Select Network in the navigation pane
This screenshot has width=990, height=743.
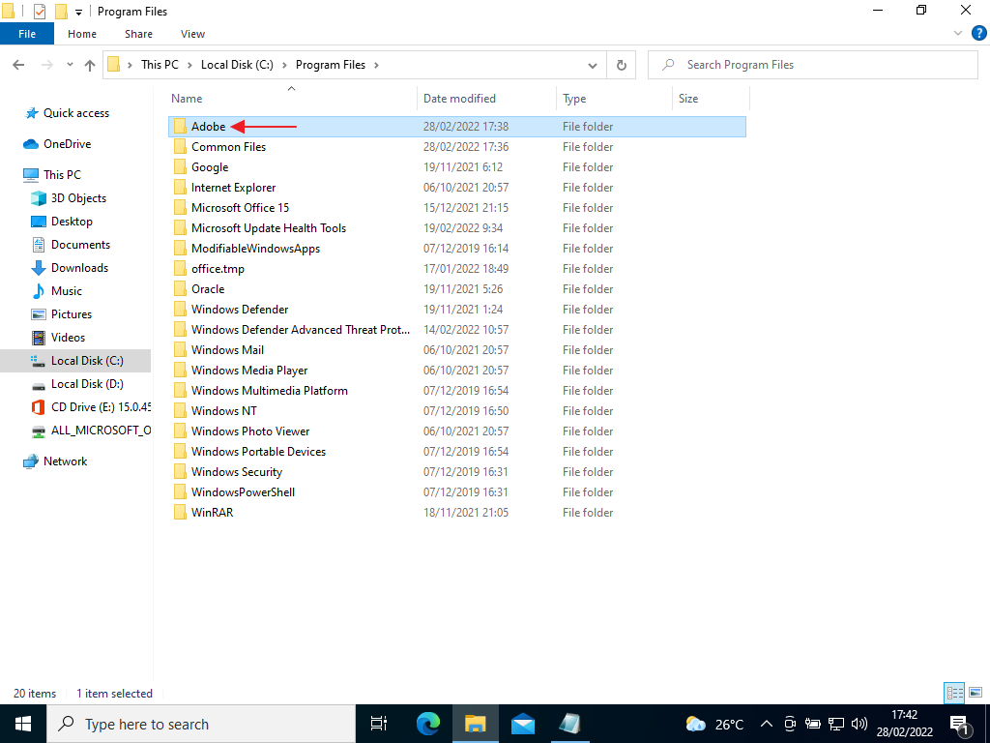[x=66, y=461]
